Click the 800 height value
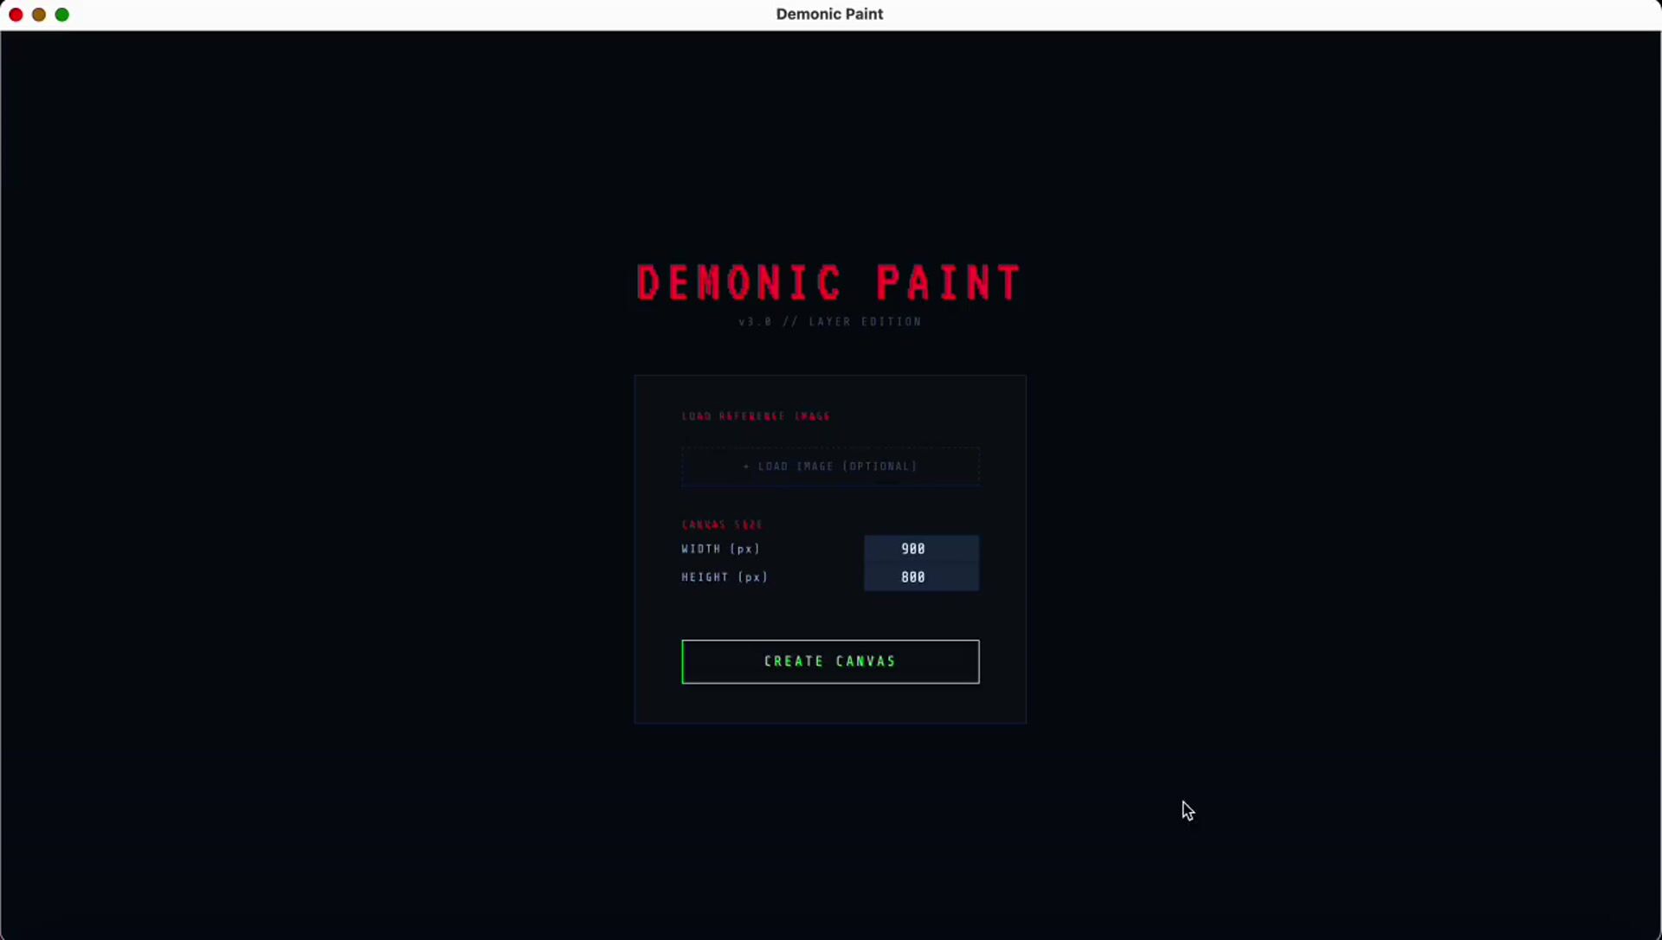Screen dimensions: 1662x940 [912, 577]
